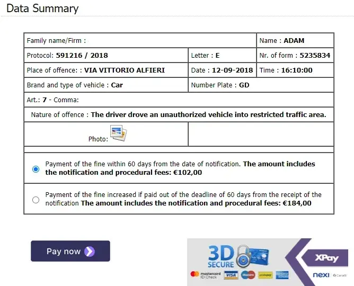
Task: Click the padlock icon in the banner
Action: [x=243, y=256]
